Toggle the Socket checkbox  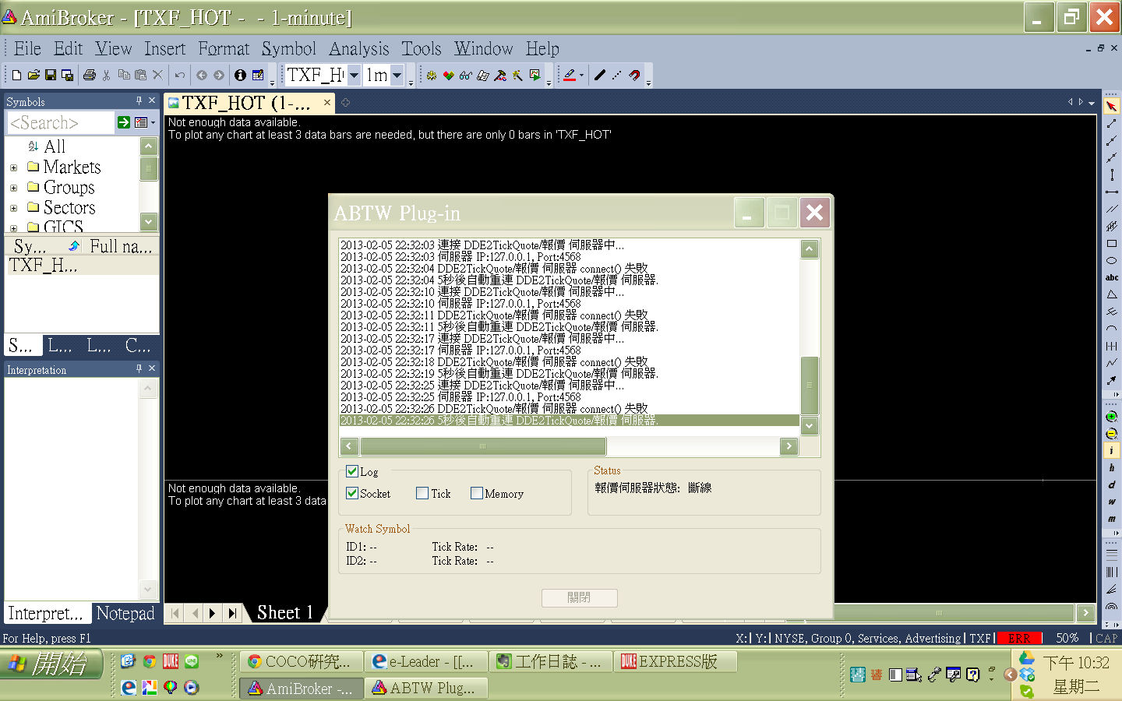coord(352,494)
